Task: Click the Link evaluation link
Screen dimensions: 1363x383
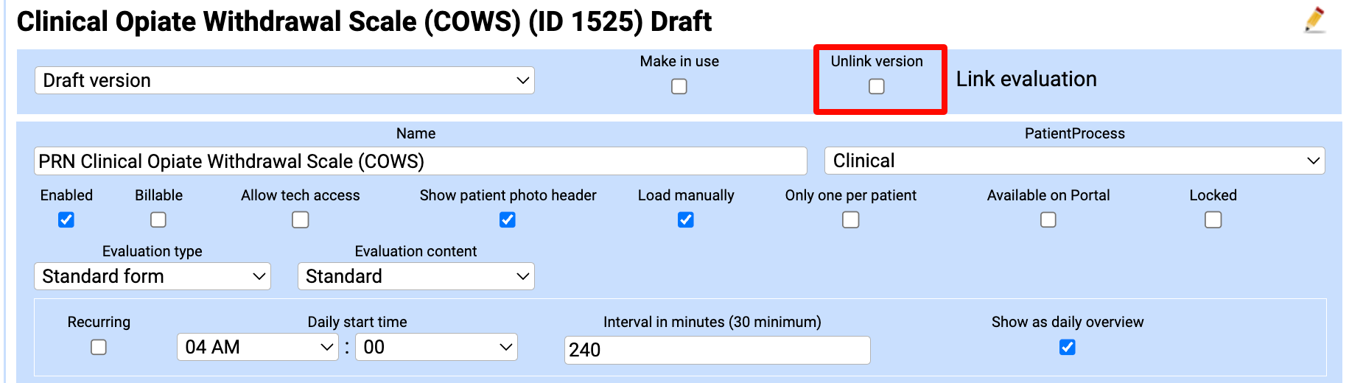Action: tap(1026, 79)
